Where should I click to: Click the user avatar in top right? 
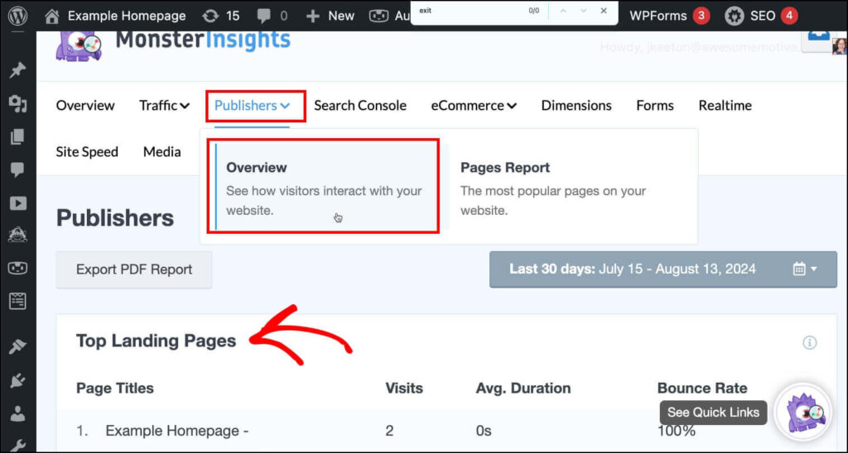tap(840, 46)
